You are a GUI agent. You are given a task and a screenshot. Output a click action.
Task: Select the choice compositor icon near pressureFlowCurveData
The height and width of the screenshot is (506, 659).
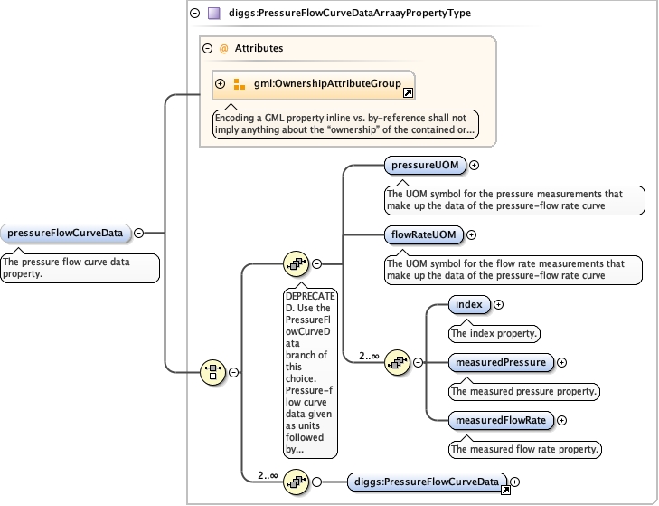pos(212,372)
